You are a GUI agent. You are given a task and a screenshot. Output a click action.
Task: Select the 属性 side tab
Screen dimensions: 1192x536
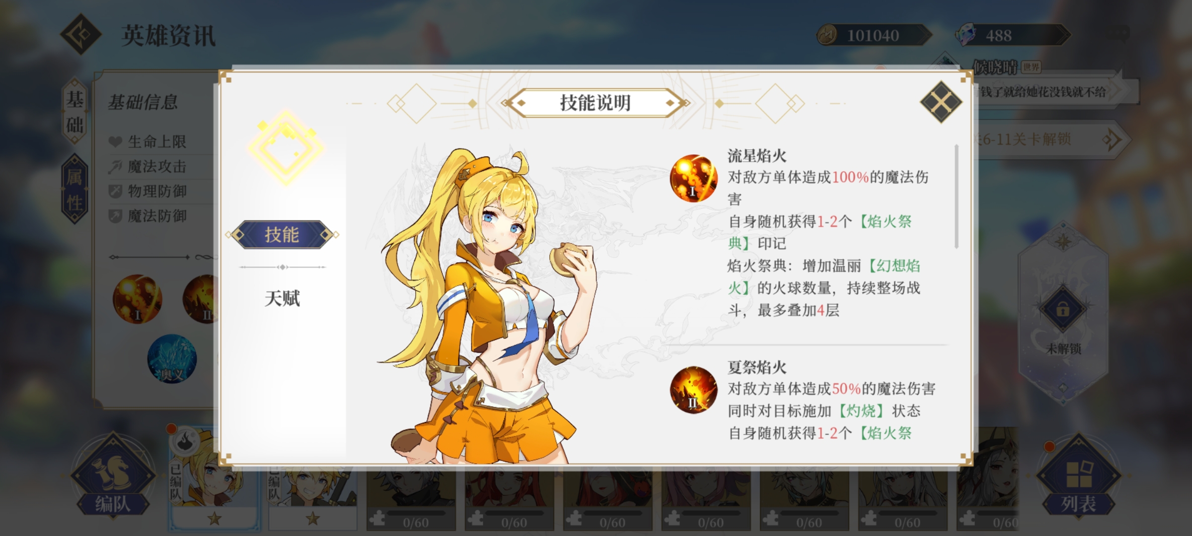(74, 189)
